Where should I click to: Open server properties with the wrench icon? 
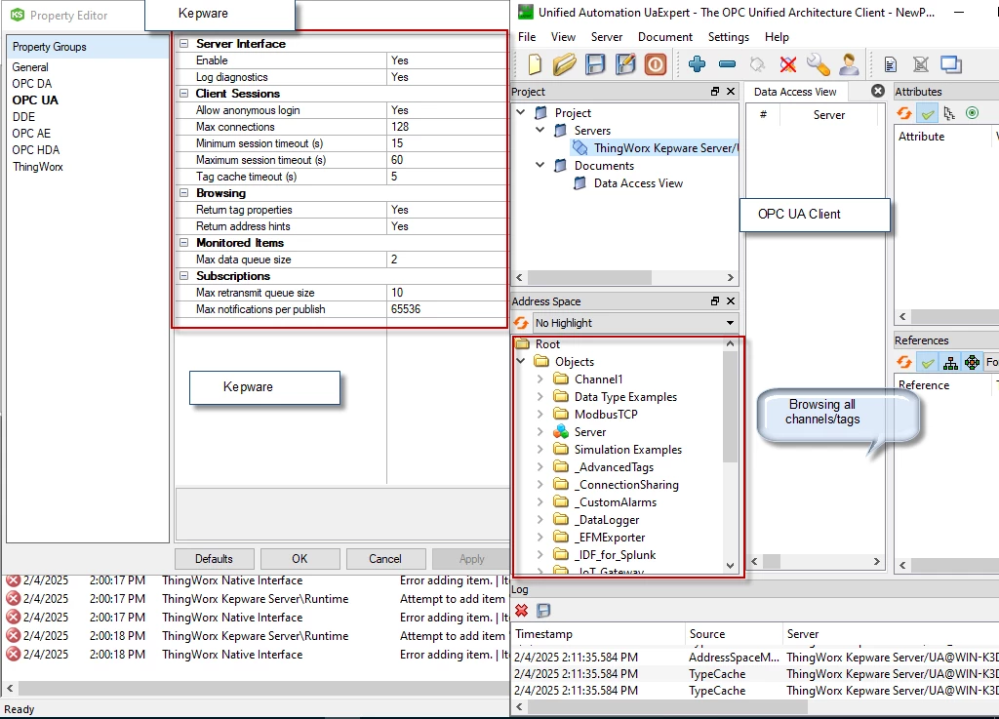819,64
